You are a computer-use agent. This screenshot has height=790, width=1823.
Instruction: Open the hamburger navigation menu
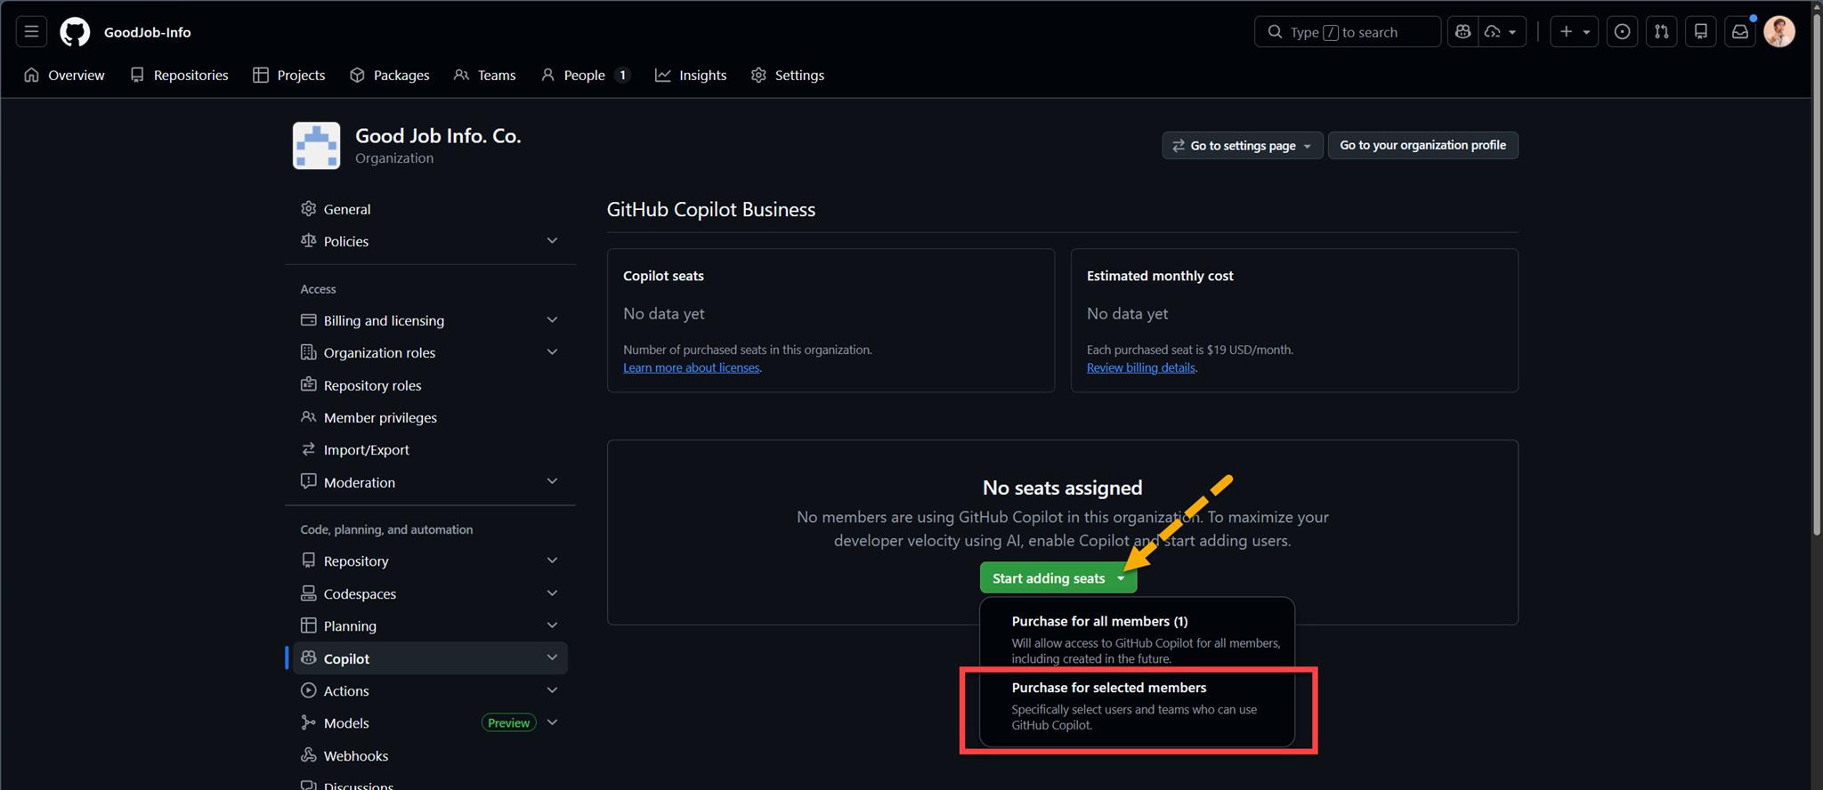pyautogui.click(x=31, y=32)
